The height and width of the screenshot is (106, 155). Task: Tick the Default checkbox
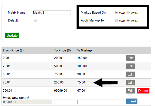pos(35,20)
